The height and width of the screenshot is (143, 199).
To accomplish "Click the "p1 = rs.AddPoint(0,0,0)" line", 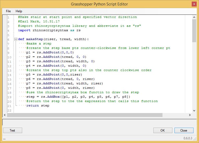I will tap(50, 52).
